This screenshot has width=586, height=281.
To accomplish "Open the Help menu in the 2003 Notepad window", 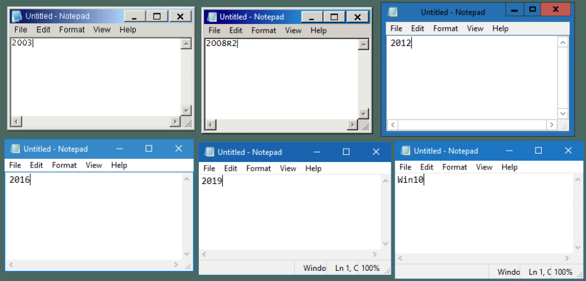I will [128, 30].
